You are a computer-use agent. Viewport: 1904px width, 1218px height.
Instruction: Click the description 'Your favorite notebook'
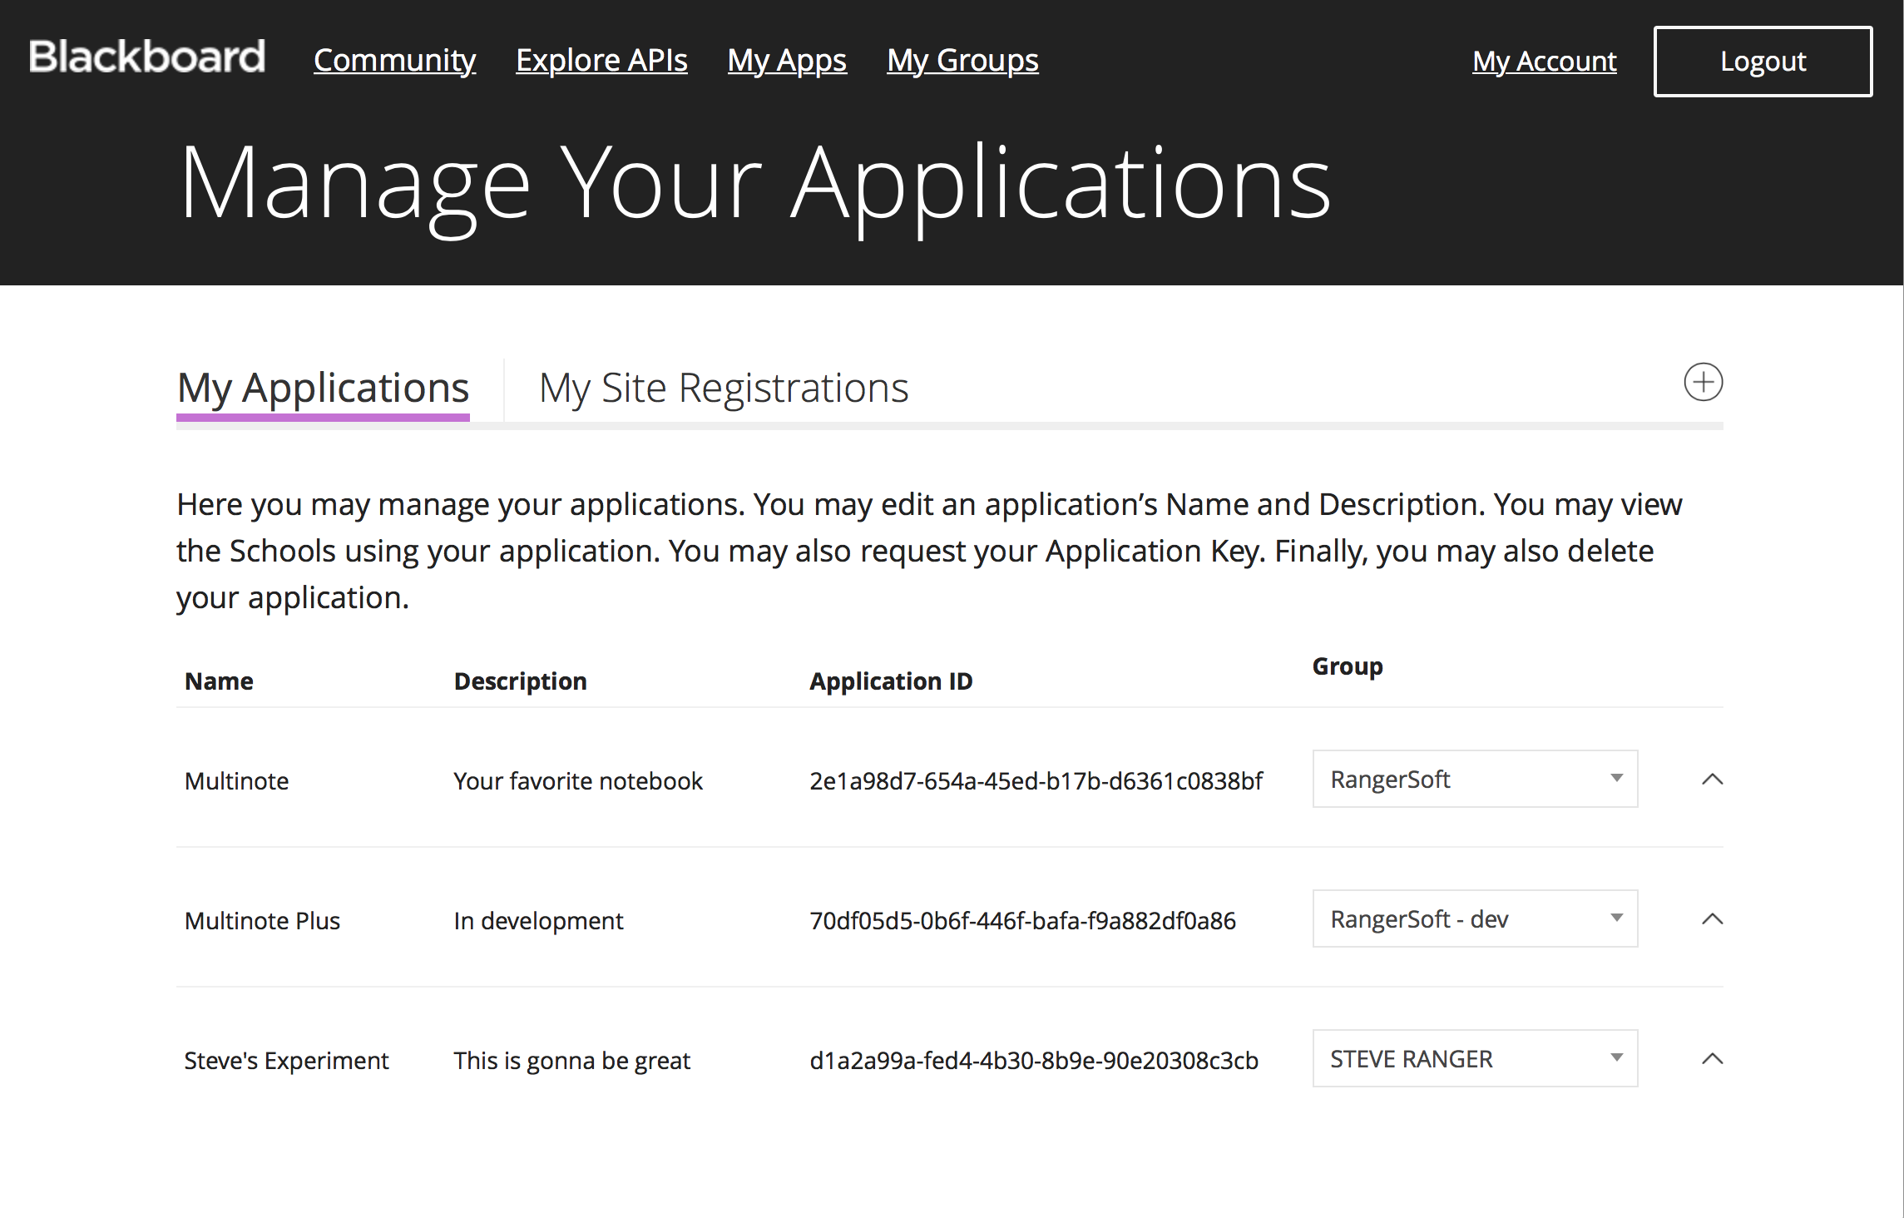(578, 781)
